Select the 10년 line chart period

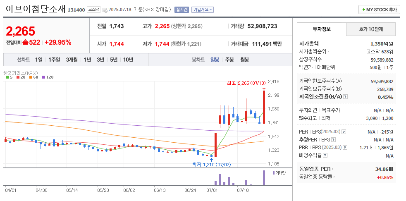128,60
